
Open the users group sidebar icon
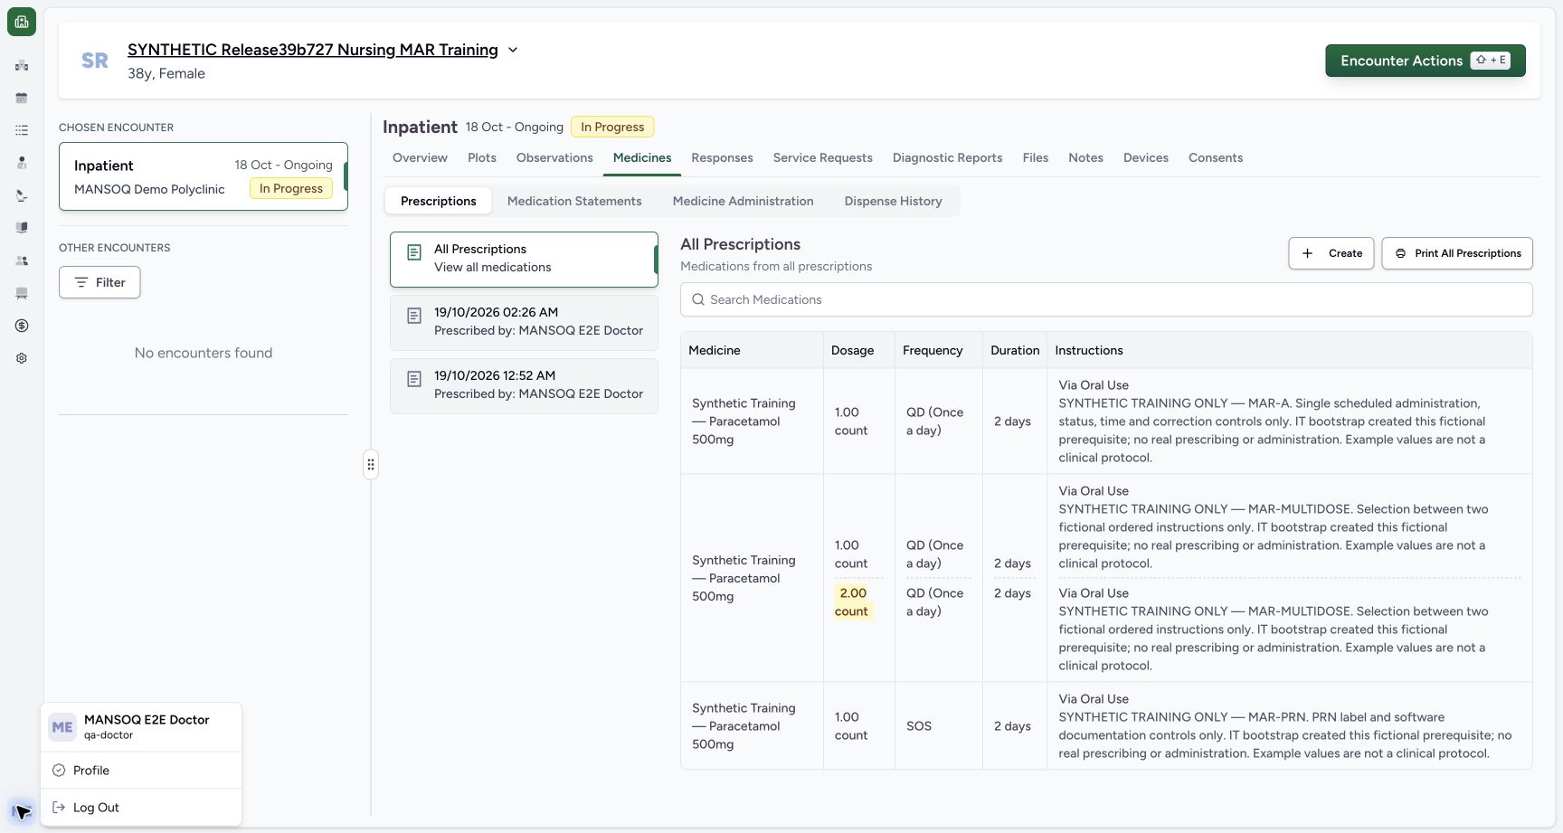tap(22, 260)
